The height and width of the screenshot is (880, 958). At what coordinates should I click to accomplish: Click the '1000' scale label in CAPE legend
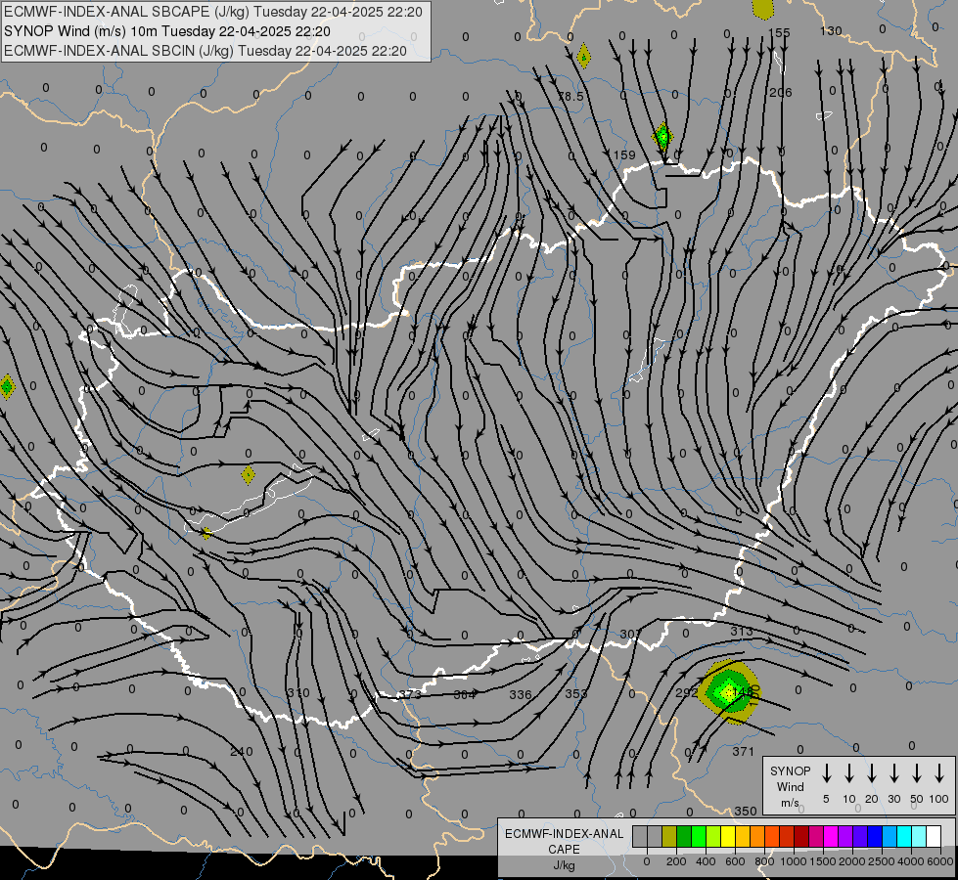(794, 861)
